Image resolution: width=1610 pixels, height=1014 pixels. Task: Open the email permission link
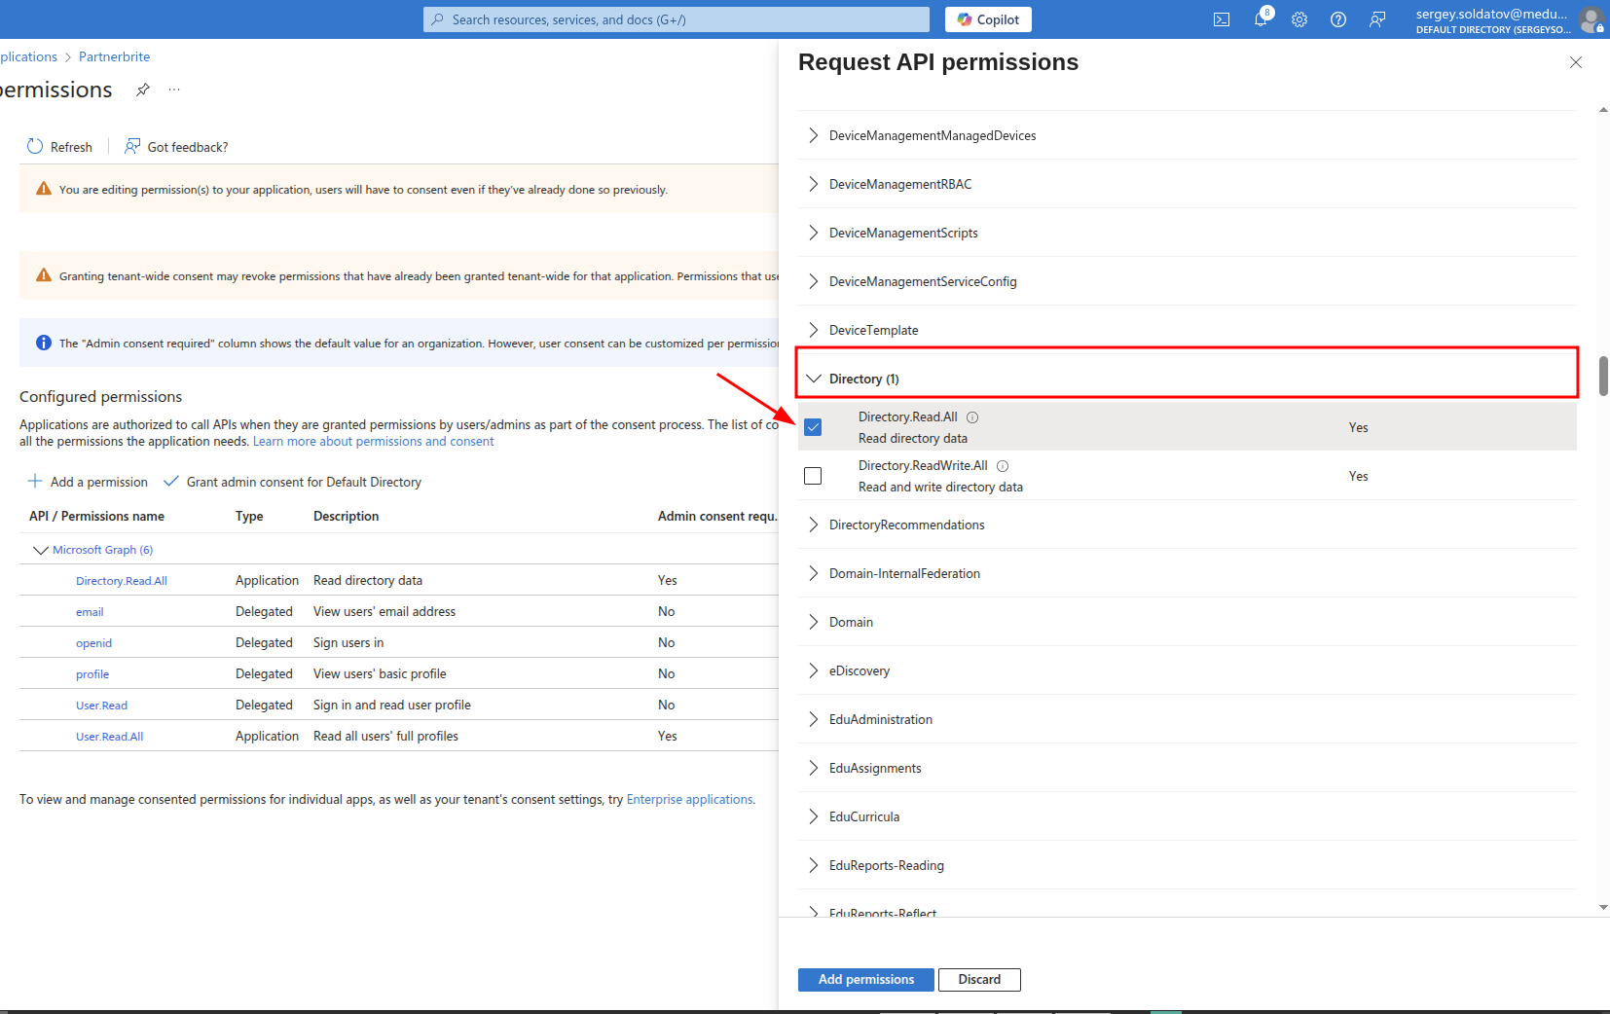coord(90,612)
